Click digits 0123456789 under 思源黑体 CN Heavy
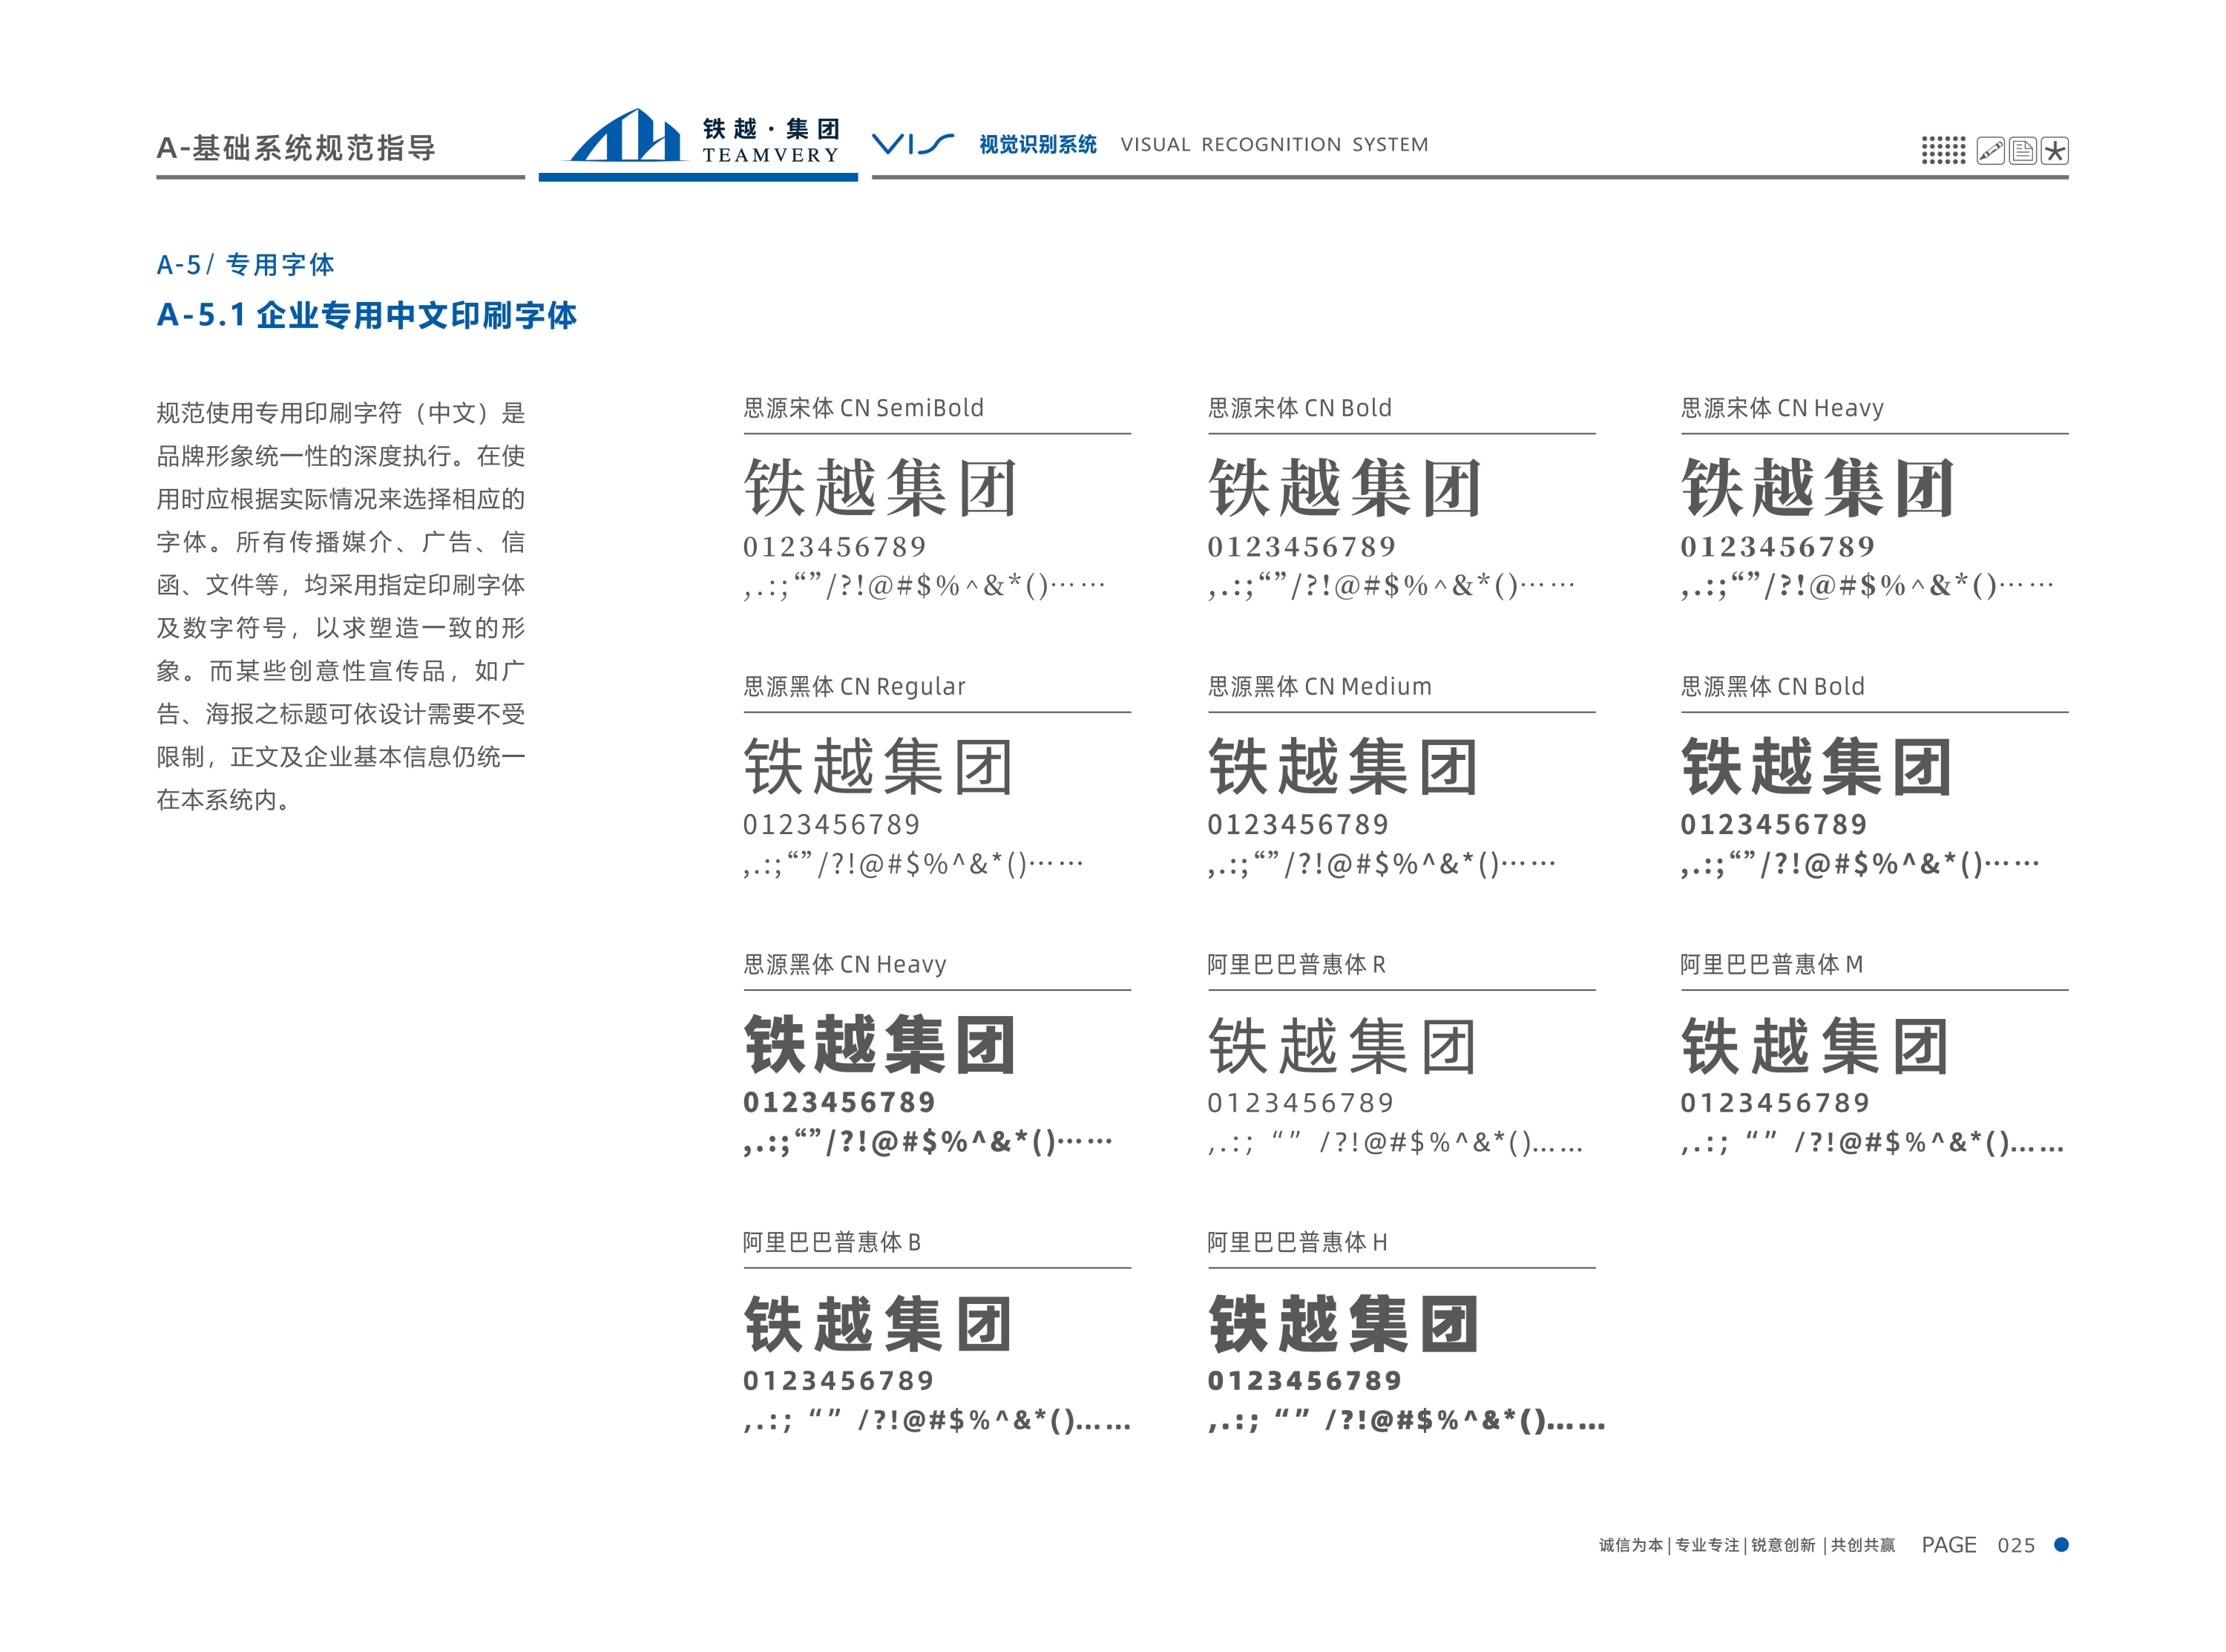The height and width of the screenshot is (1652, 2226). pyautogui.click(x=838, y=1103)
